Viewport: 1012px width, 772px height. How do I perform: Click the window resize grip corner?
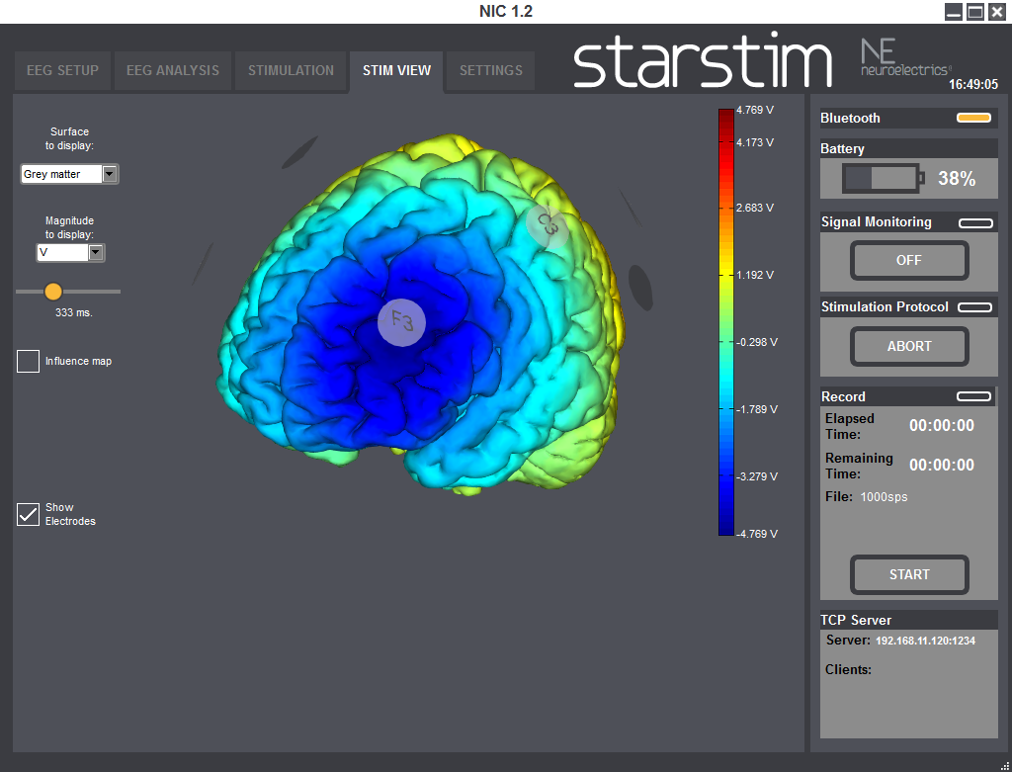(1005, 765)
